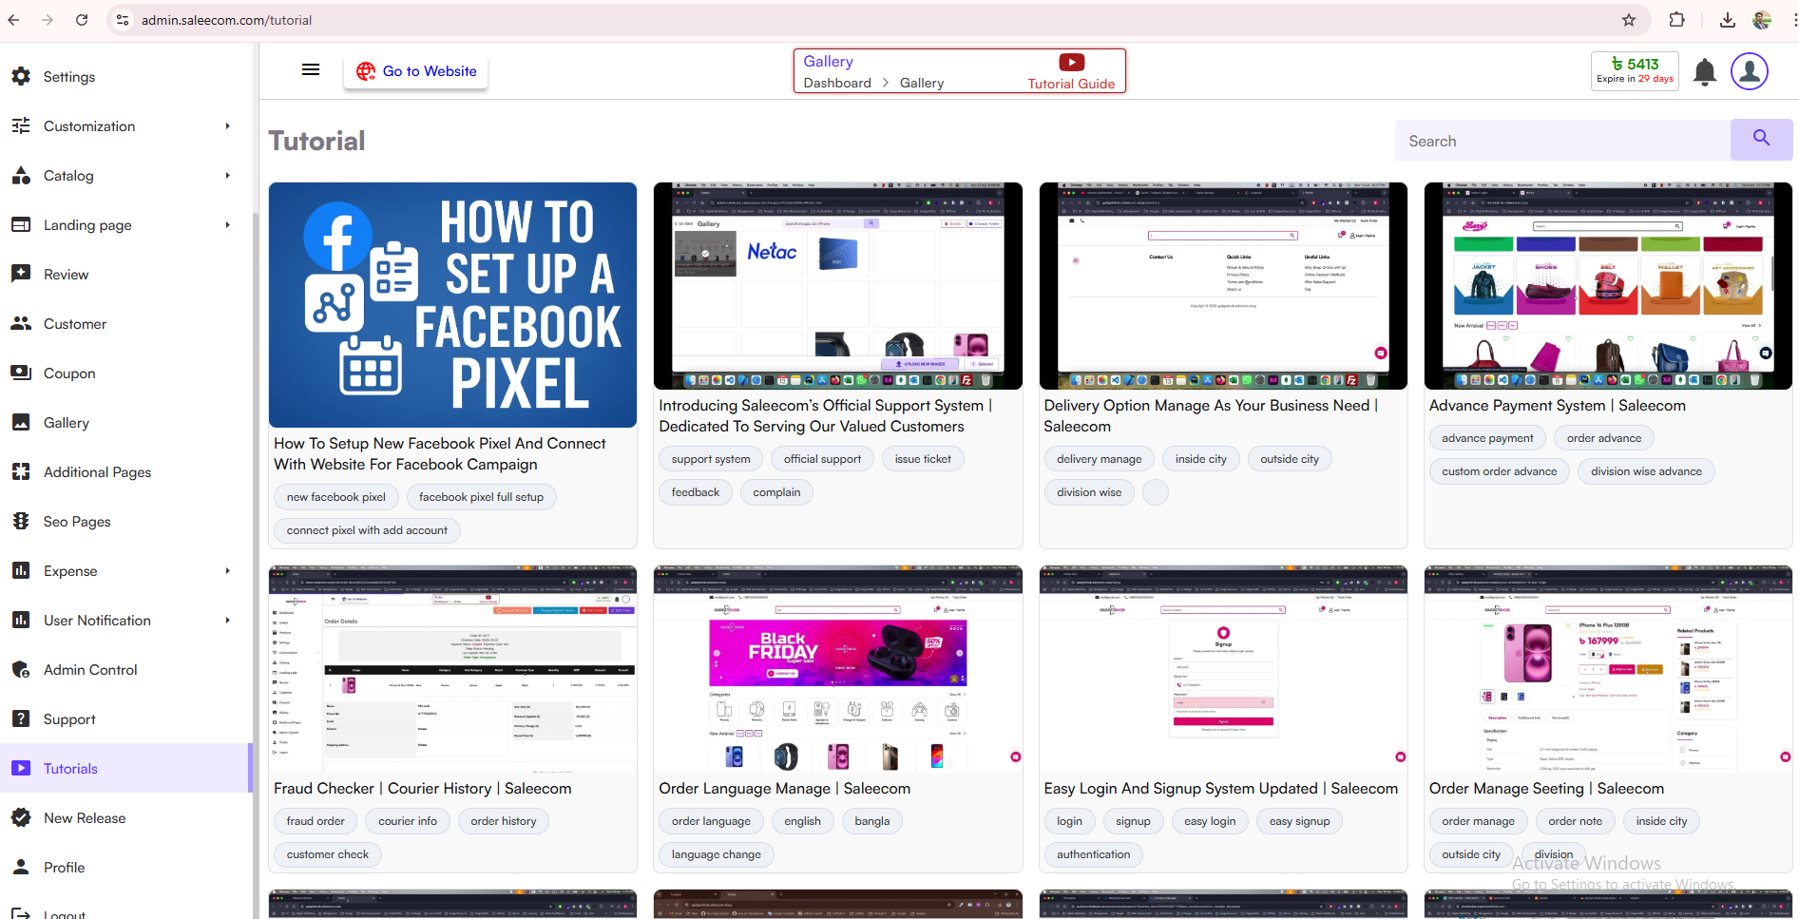Viewport: 1799px width, 919px height.
Task: Open browser downloads icon
Action: pyautogui.click(x=1728, y=20)
